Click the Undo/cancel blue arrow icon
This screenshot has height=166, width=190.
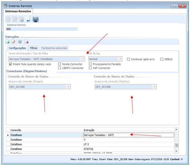coord(28,19)
